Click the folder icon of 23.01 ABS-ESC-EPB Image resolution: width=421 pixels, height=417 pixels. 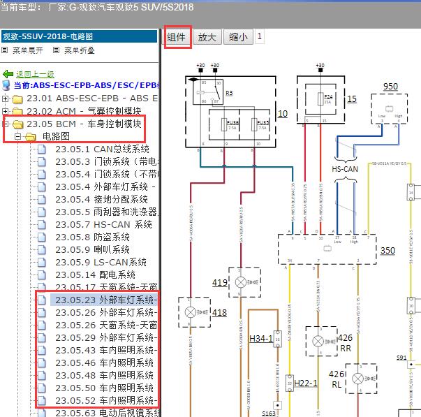tap(17, 99)
